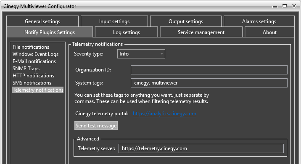Click the Cinegy telemetry portal label
301x164 pixels.
click(102, 114)
